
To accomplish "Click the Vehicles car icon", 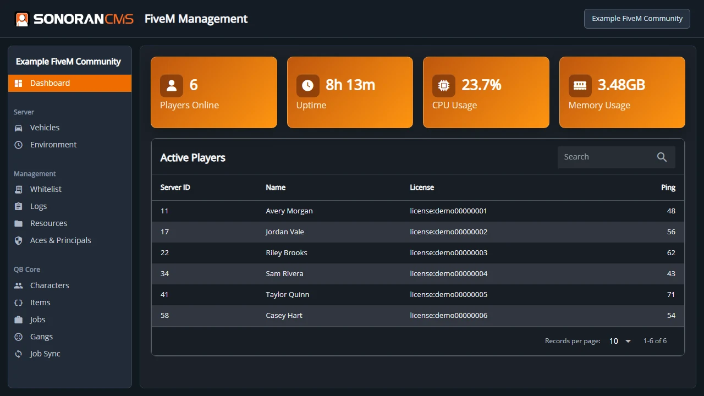I will (19, 128).
